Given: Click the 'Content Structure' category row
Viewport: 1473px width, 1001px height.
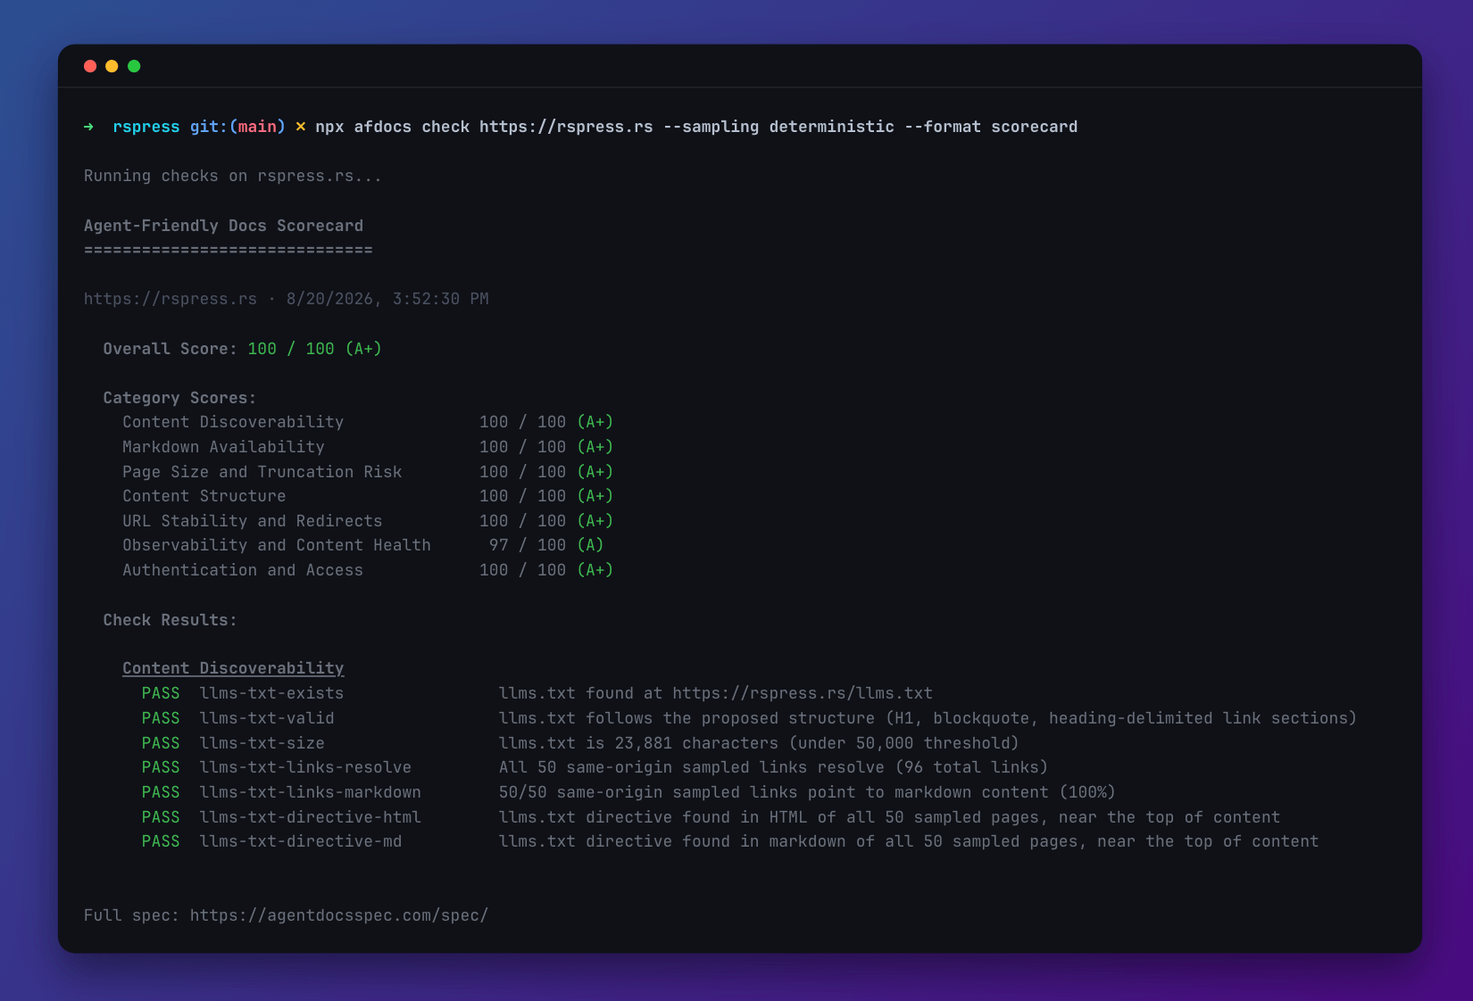Looking at the screenshot, I should coord(368,496).
